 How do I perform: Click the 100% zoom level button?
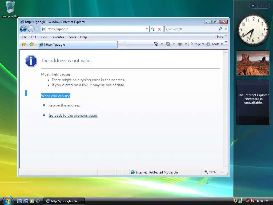pos(210,172)
